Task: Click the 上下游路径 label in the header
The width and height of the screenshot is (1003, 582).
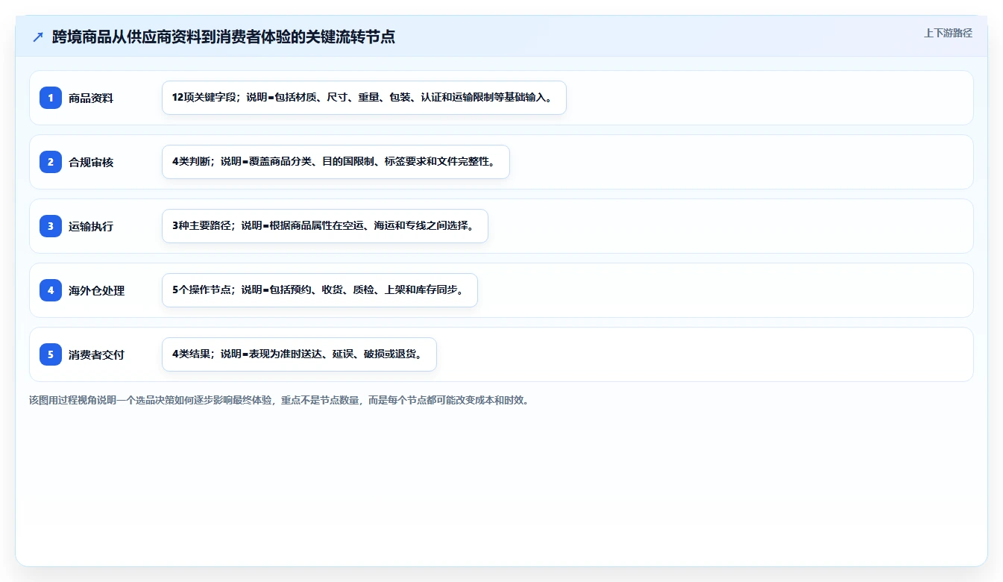Action: (x=948, y=33)
